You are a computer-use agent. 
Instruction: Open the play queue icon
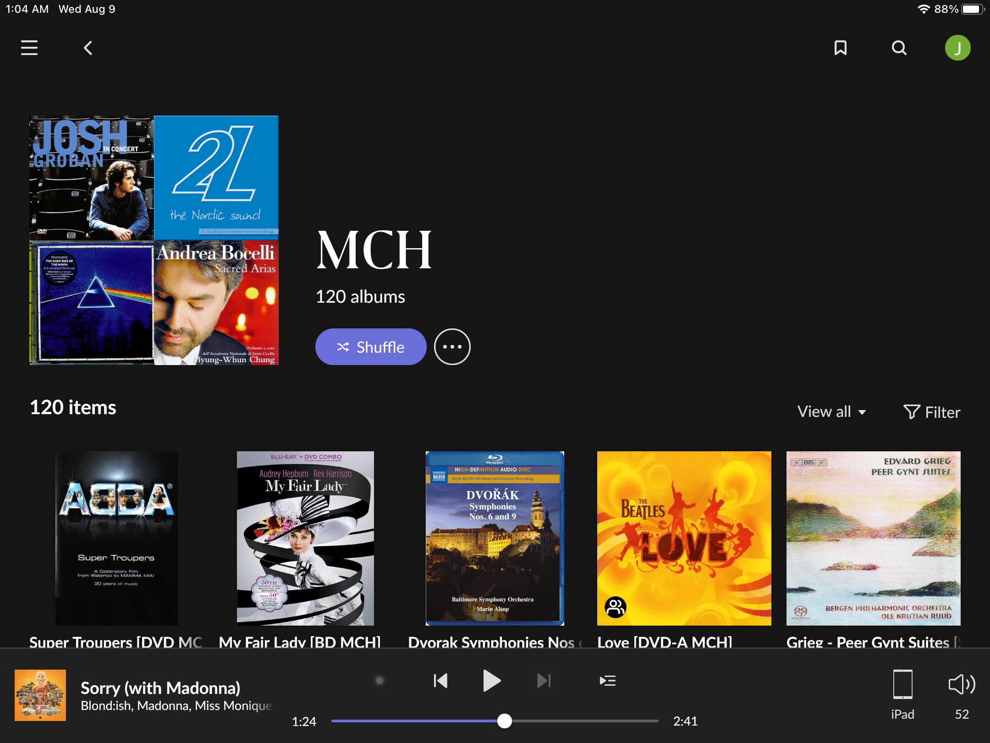[x=607, y=681]
